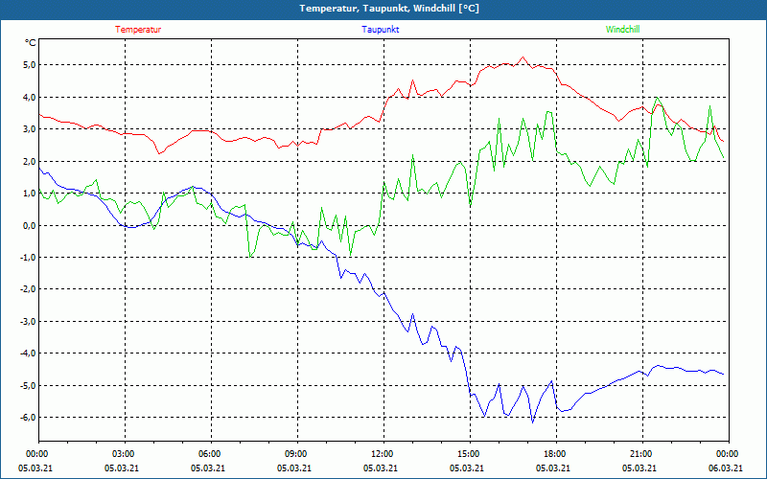This screenshot has width=767, height=479.
Task: Click the °C unit label on the y-axis
Action: pyautogui.click(x=30, y=43)
